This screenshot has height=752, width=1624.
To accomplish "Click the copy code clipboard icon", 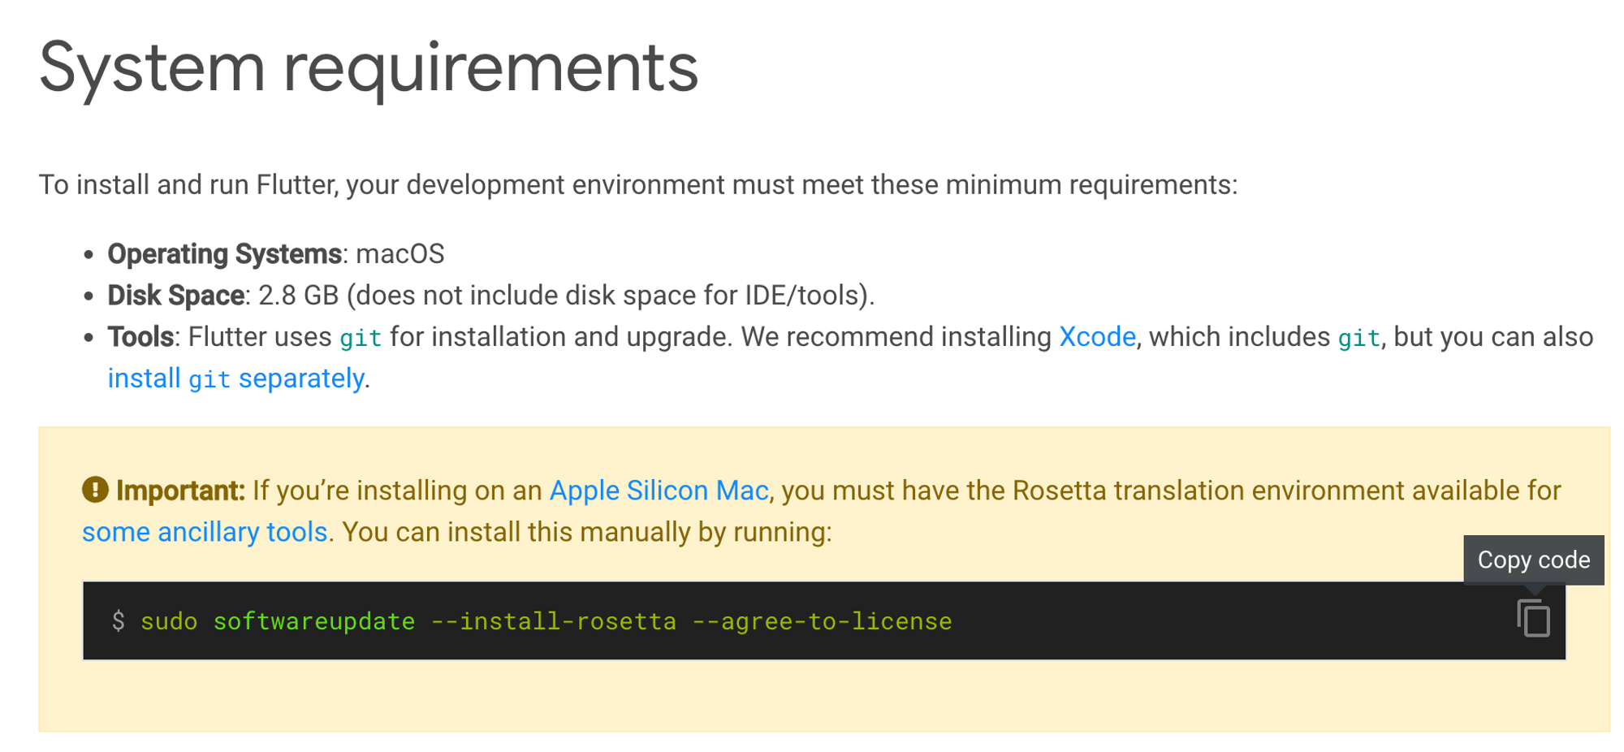I will click(x=1533, y=619).
